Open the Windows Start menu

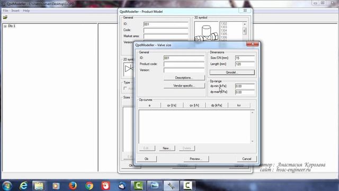[7, 186]
